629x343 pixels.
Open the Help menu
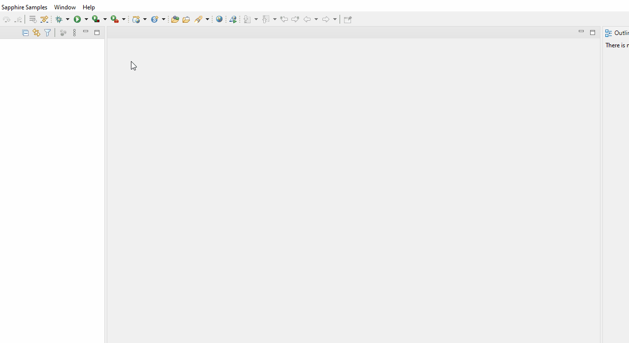point(89,7)
